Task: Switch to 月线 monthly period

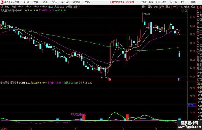Action: pos(62,7)
